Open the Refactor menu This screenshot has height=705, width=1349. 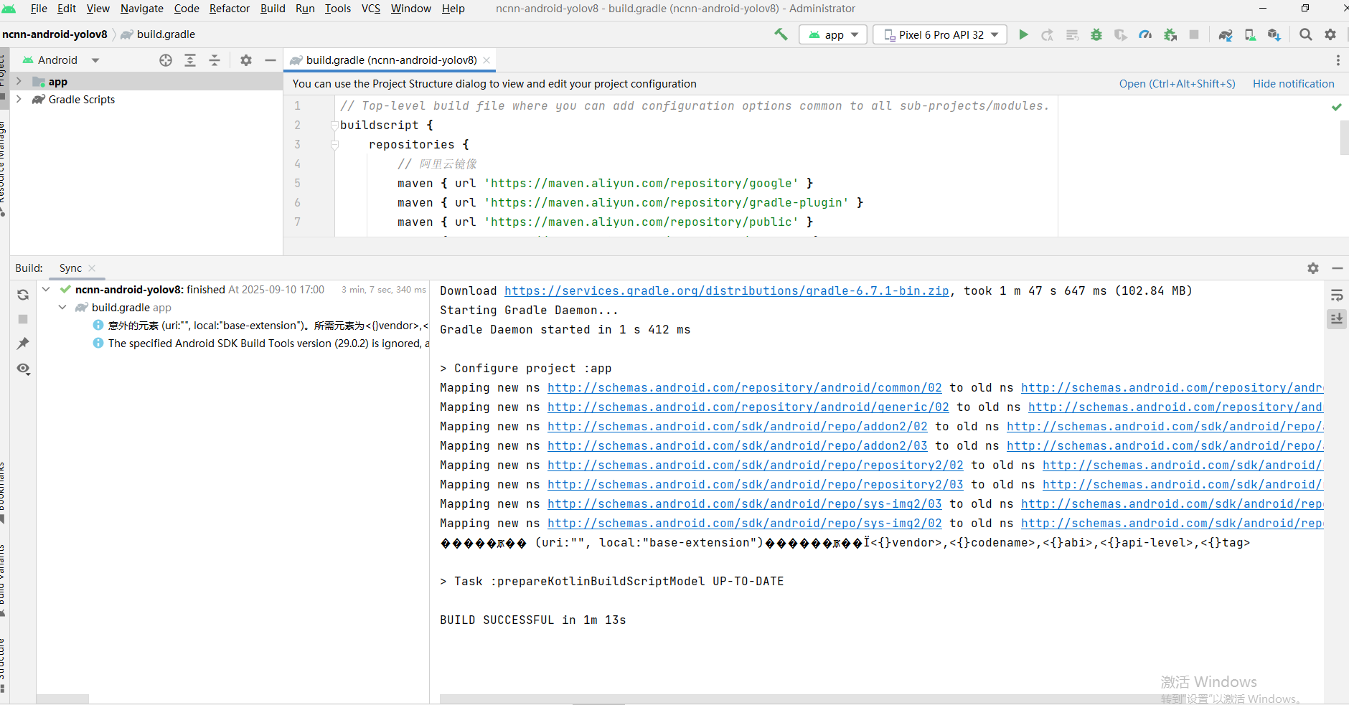coord(230,9)
